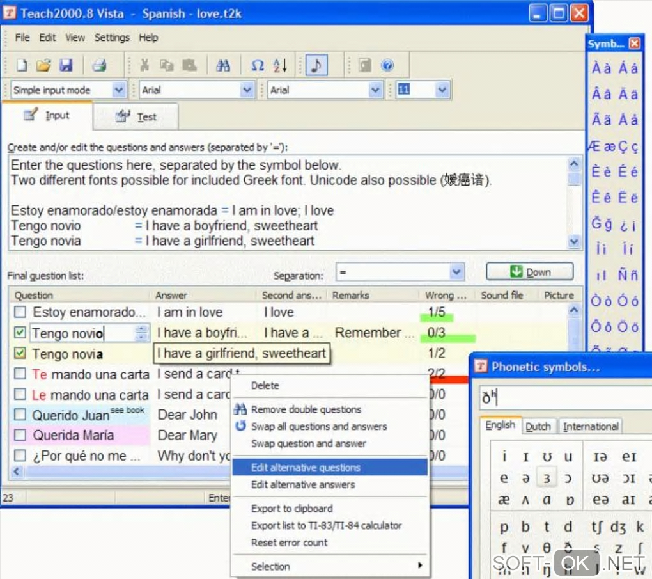Viewport: 652px width, 579px height.
Task: Switch to the Input tab
Action: [47, 115]
